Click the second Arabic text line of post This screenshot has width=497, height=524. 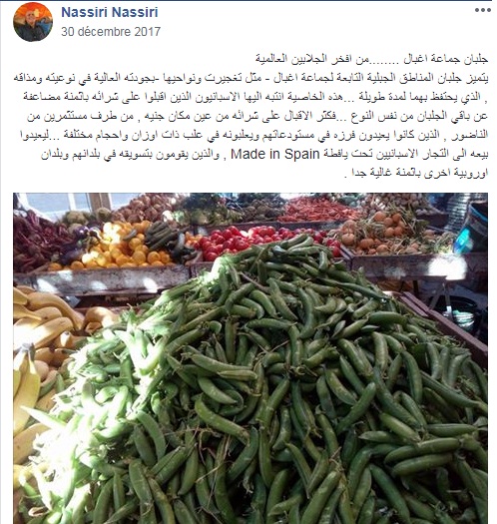point(250,78)
